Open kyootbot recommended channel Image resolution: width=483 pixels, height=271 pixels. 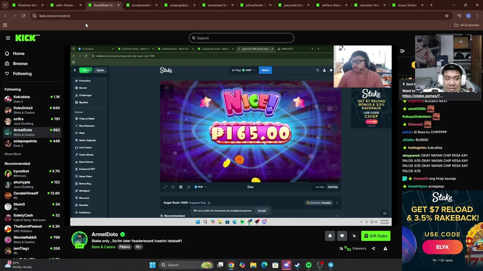pos(32,173)
